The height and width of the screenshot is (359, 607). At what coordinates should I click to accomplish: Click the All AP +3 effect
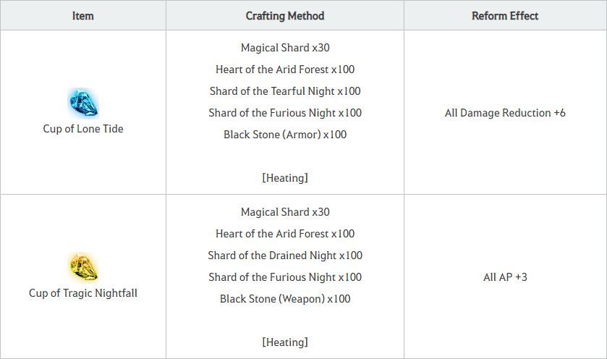pyautogui.click(x=505, y=277)
